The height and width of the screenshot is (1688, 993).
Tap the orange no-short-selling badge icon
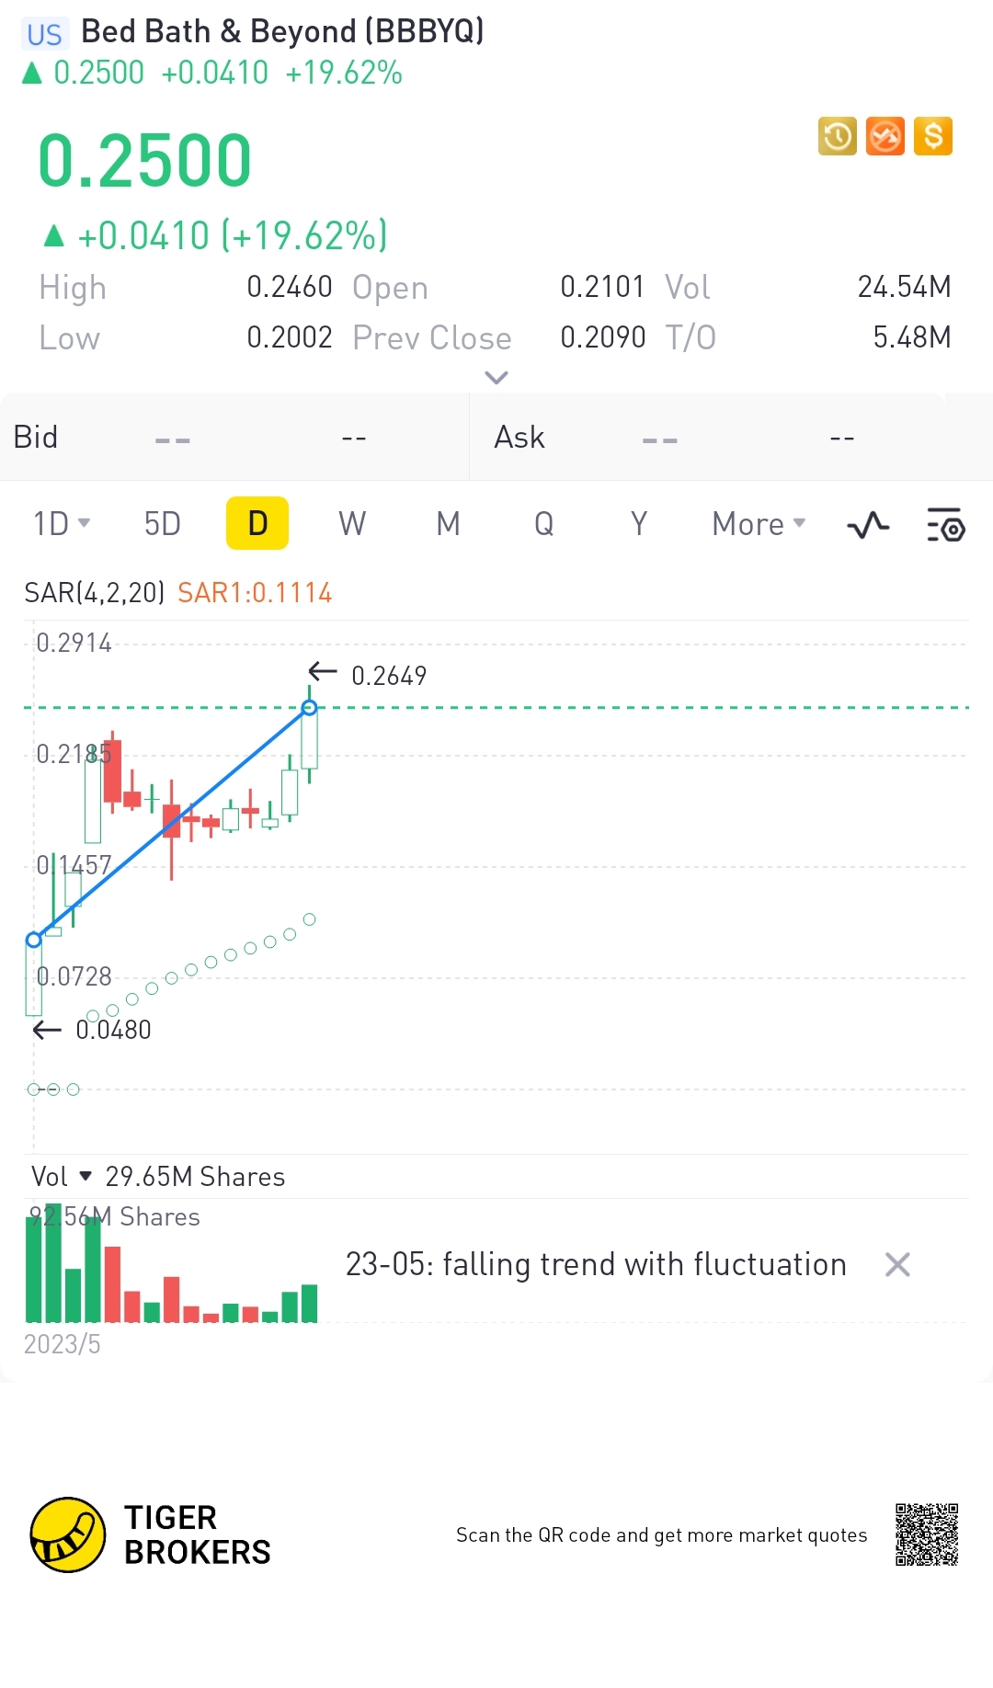coord(885,137)
